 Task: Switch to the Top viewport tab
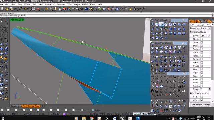24,106
